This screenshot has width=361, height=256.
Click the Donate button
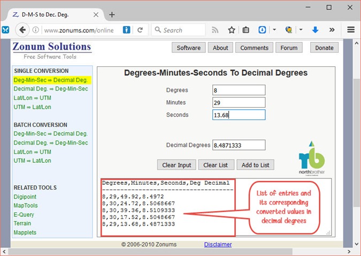(324, 48)
